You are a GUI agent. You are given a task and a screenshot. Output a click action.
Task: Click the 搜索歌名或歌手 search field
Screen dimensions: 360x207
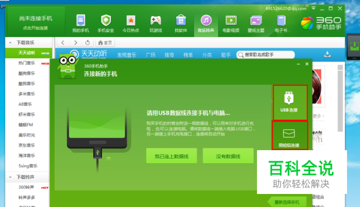[266, 55]
